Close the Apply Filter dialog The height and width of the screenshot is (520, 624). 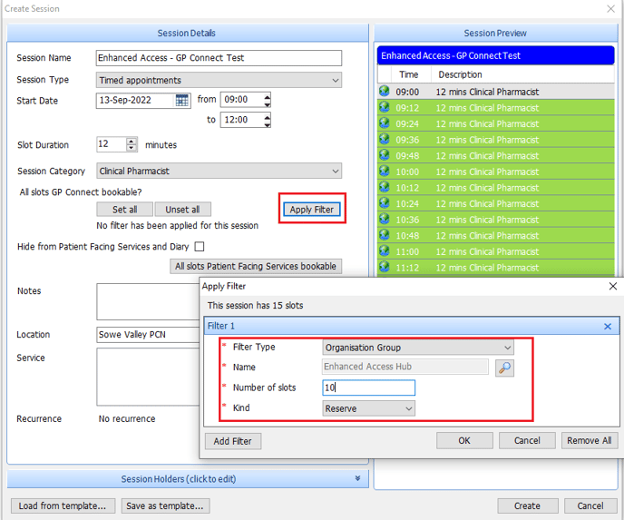612,287
